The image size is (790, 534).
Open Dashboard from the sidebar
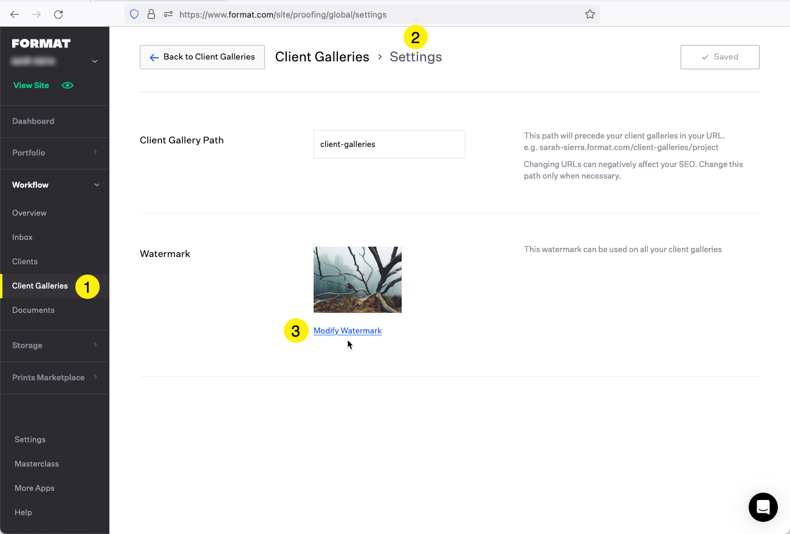point(33,121)
